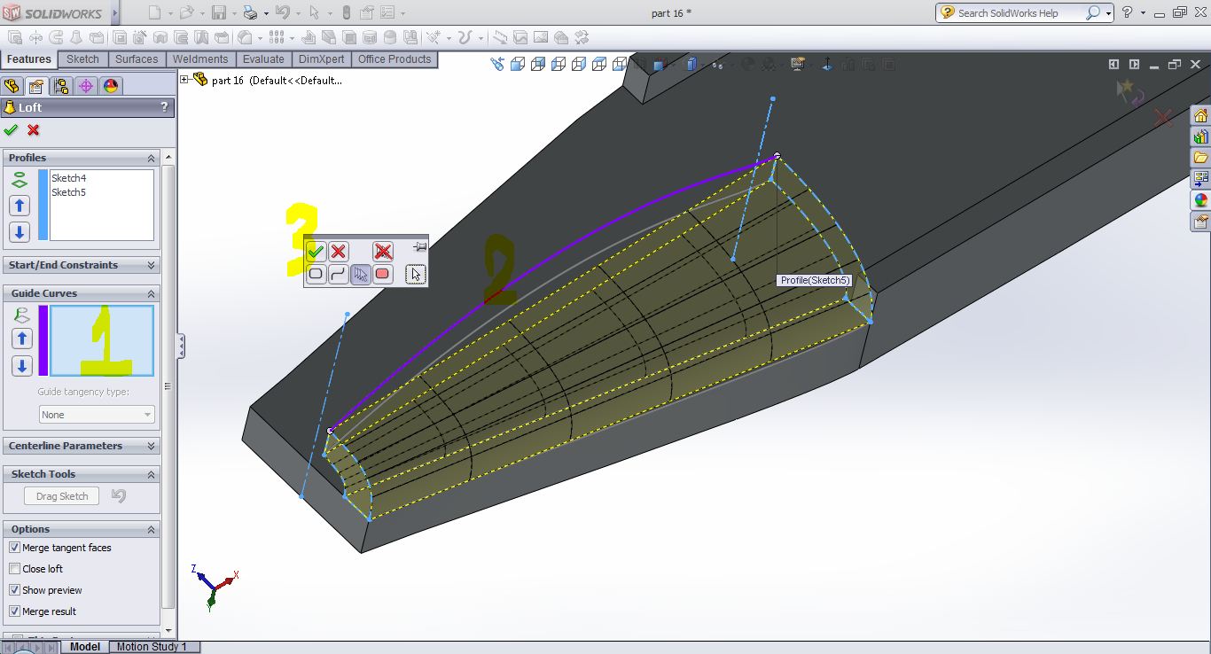
Task: Collapse the Guide Curves section
Action: (x=151, y=293)
